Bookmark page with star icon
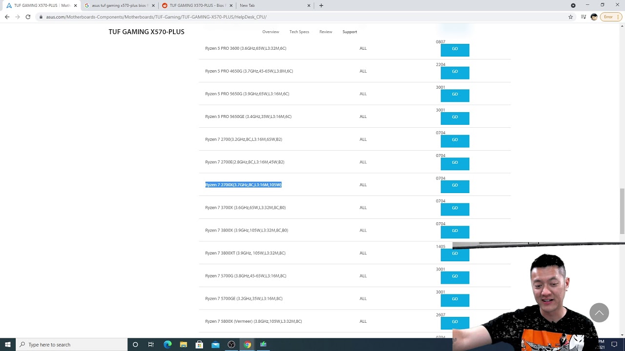The height and width of the screenshot is (351, 625). coord(570,17)
